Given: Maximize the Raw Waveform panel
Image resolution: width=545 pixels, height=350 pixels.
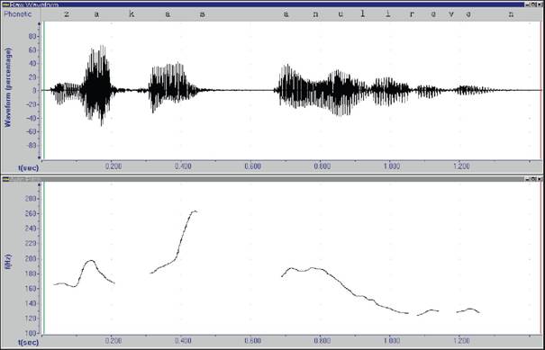Looking at the screenshot, I should point(533,4).
